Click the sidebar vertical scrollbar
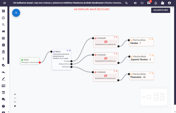This screenshot has width=176, height=113. pyautogui.click(x=8, y=35)
